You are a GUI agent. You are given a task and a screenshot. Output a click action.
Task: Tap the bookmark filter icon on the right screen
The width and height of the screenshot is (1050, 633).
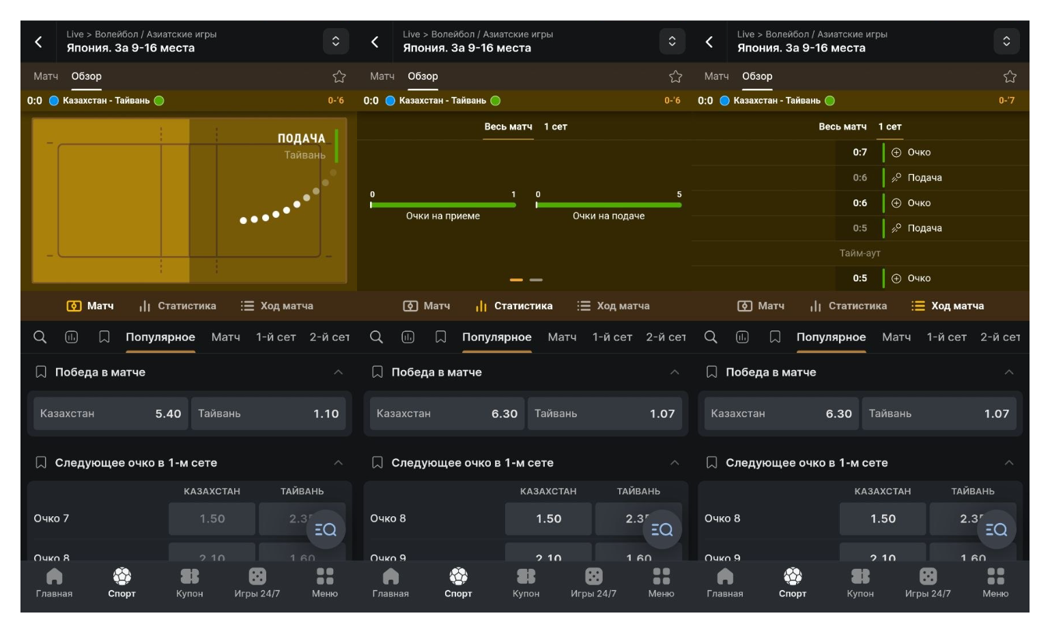[x=775, y=337]
